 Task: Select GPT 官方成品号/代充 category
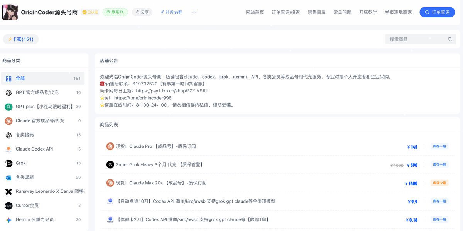click(43, 93)
